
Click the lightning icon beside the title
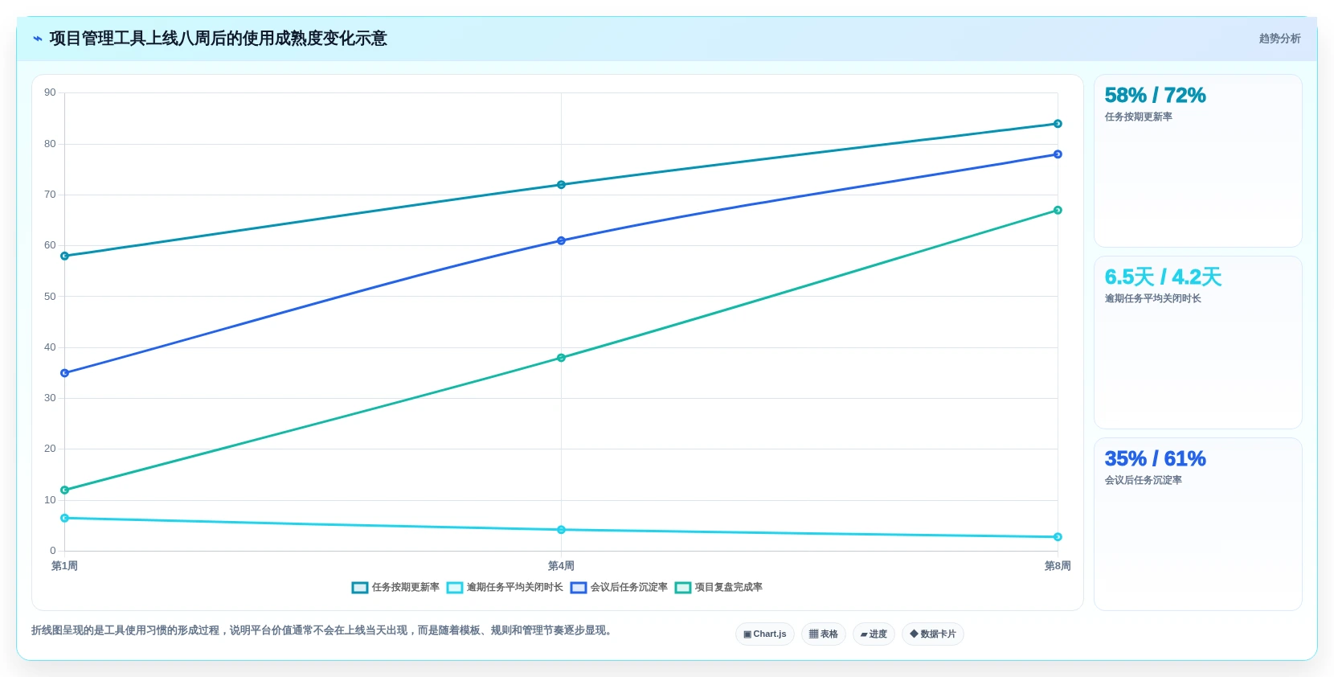point(37,39)
